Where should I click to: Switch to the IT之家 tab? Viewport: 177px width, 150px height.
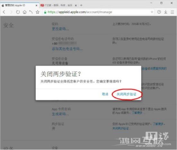tap(59, 5)
